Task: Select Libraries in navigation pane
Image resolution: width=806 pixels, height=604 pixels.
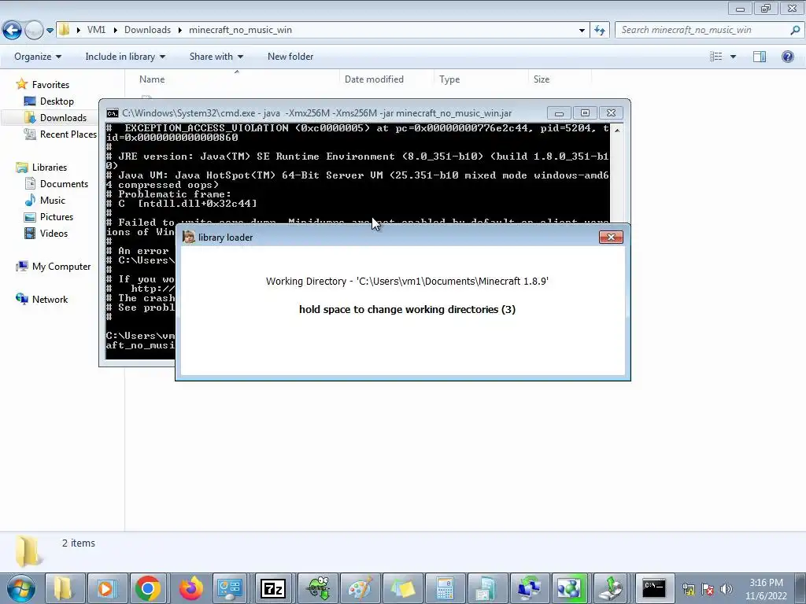Action: click(50, 168)
